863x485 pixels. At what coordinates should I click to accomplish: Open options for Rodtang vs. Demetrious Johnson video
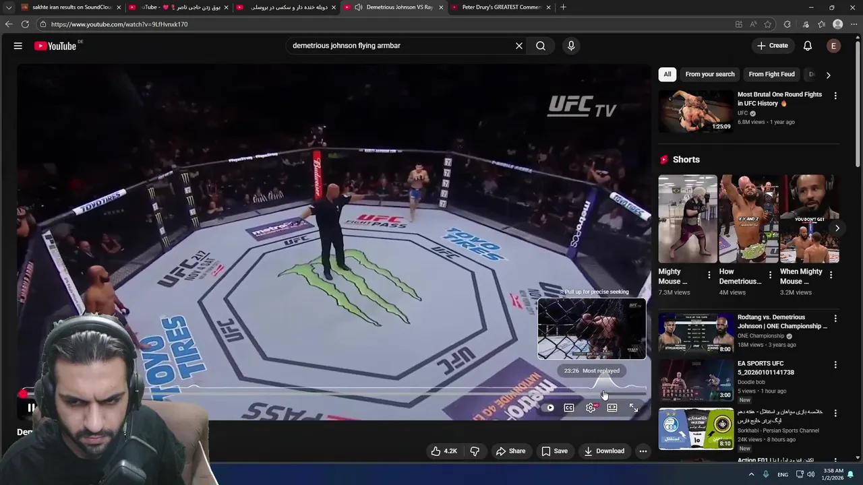click(x=835, y=319)
